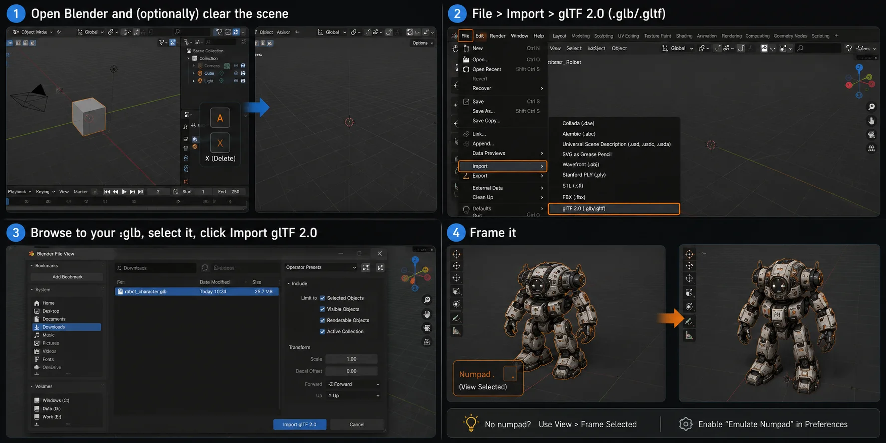Toggle camera view icon in the Import menu viewport

[x=871, y=135]
